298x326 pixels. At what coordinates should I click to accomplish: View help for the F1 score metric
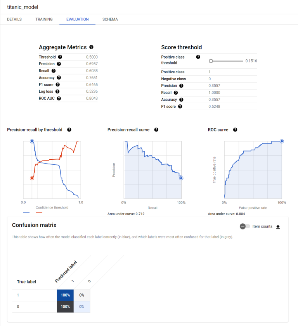tap(57, 85)
